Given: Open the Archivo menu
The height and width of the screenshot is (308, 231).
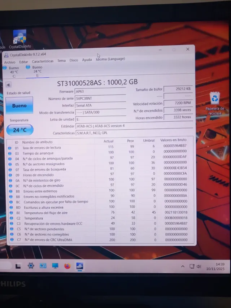Looking at the screenshot, I should [x=10, y=62].
